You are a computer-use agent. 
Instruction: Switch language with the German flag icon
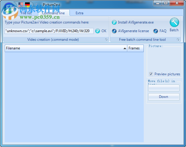[27, 5]
